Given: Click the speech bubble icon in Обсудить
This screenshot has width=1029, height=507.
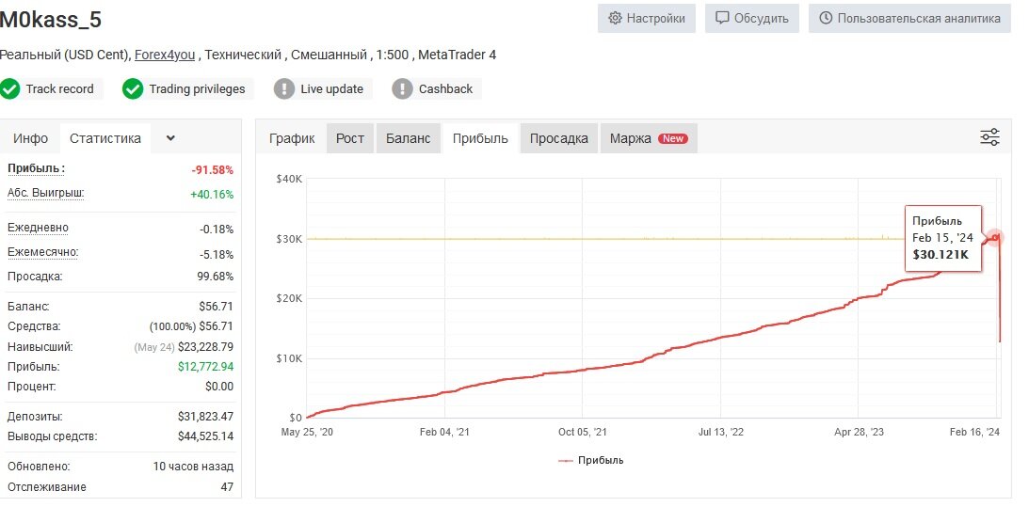Looking at the screenshot, I should 722,19.
